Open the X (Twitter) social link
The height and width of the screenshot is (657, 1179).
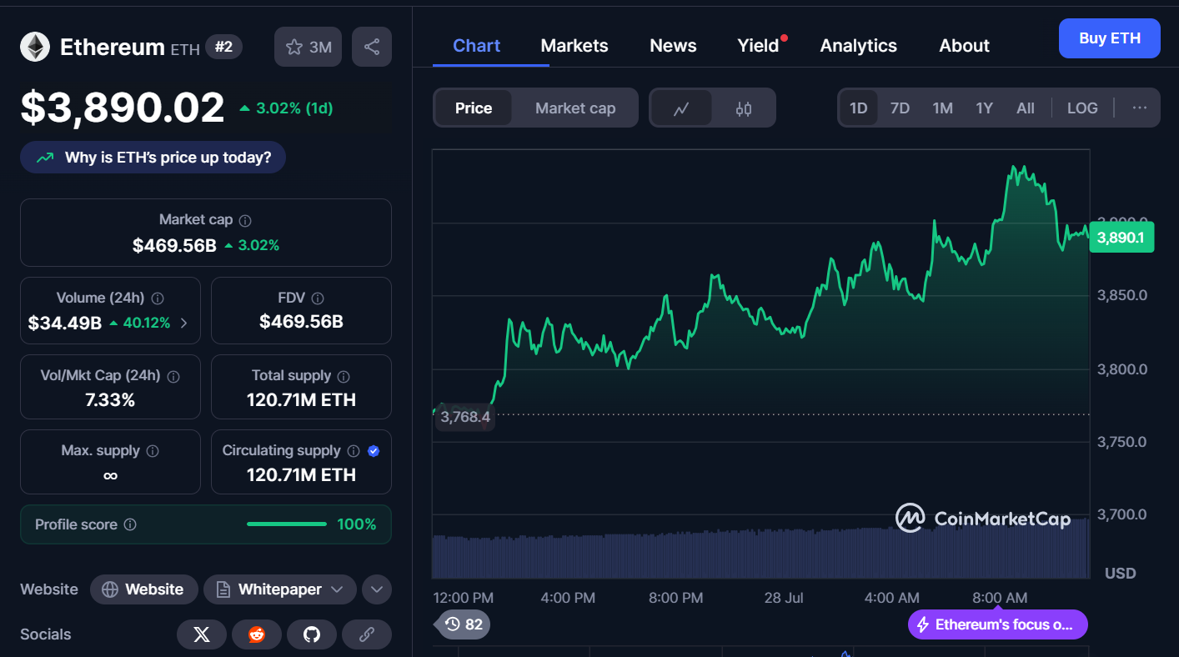202,634
